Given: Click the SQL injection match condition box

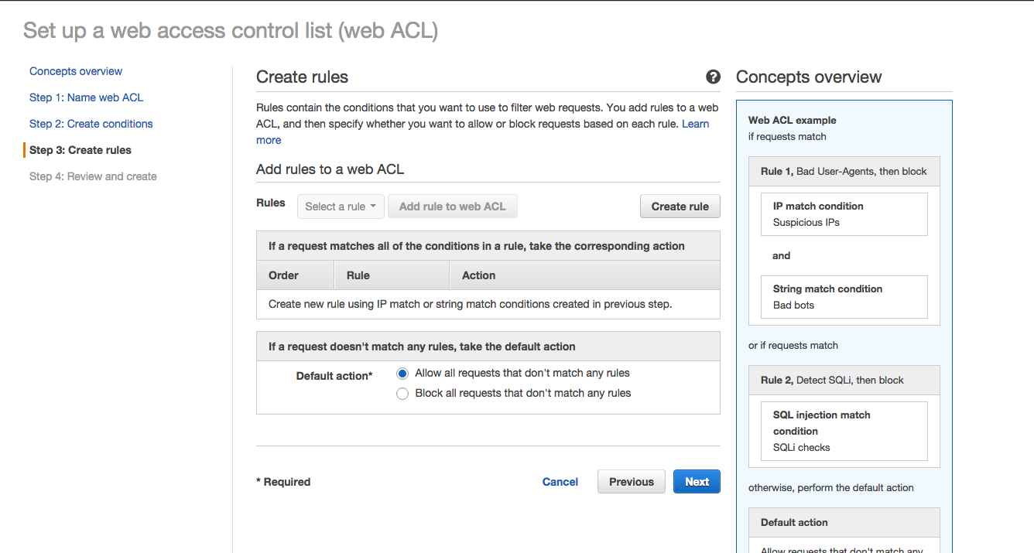Looking at the screenshot, I should coord(844,431).
